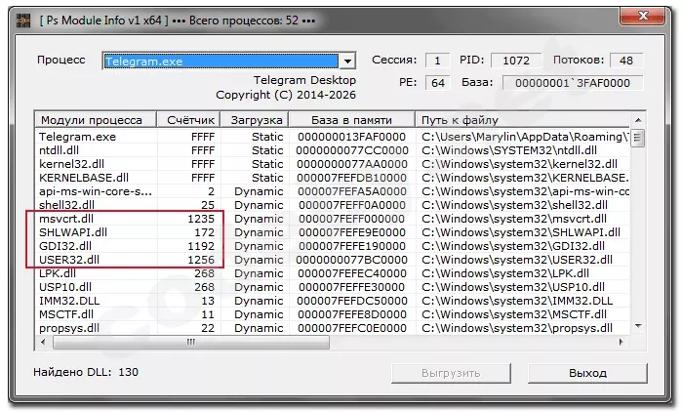Viewport: 682px width, 412px height.
Task: Select the msvcrt.dll module row
Action: (333, 219)
